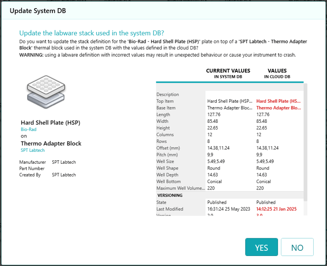Click the SPT Labtech link under Thermo Adapter Block
Screen dimensions: 327x266
(32, 150)
